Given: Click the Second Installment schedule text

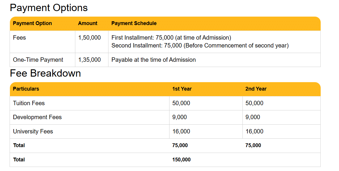Looking at the screenshot, I should [200, 45].
